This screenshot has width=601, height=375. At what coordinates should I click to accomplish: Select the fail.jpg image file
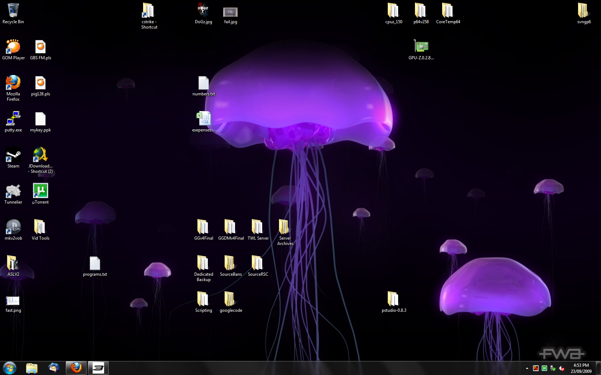coord(231,15)
